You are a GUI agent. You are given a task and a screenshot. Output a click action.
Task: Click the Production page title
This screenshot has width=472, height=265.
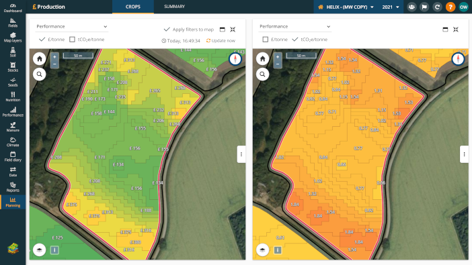pyautogui.click(x=48, y=7)
